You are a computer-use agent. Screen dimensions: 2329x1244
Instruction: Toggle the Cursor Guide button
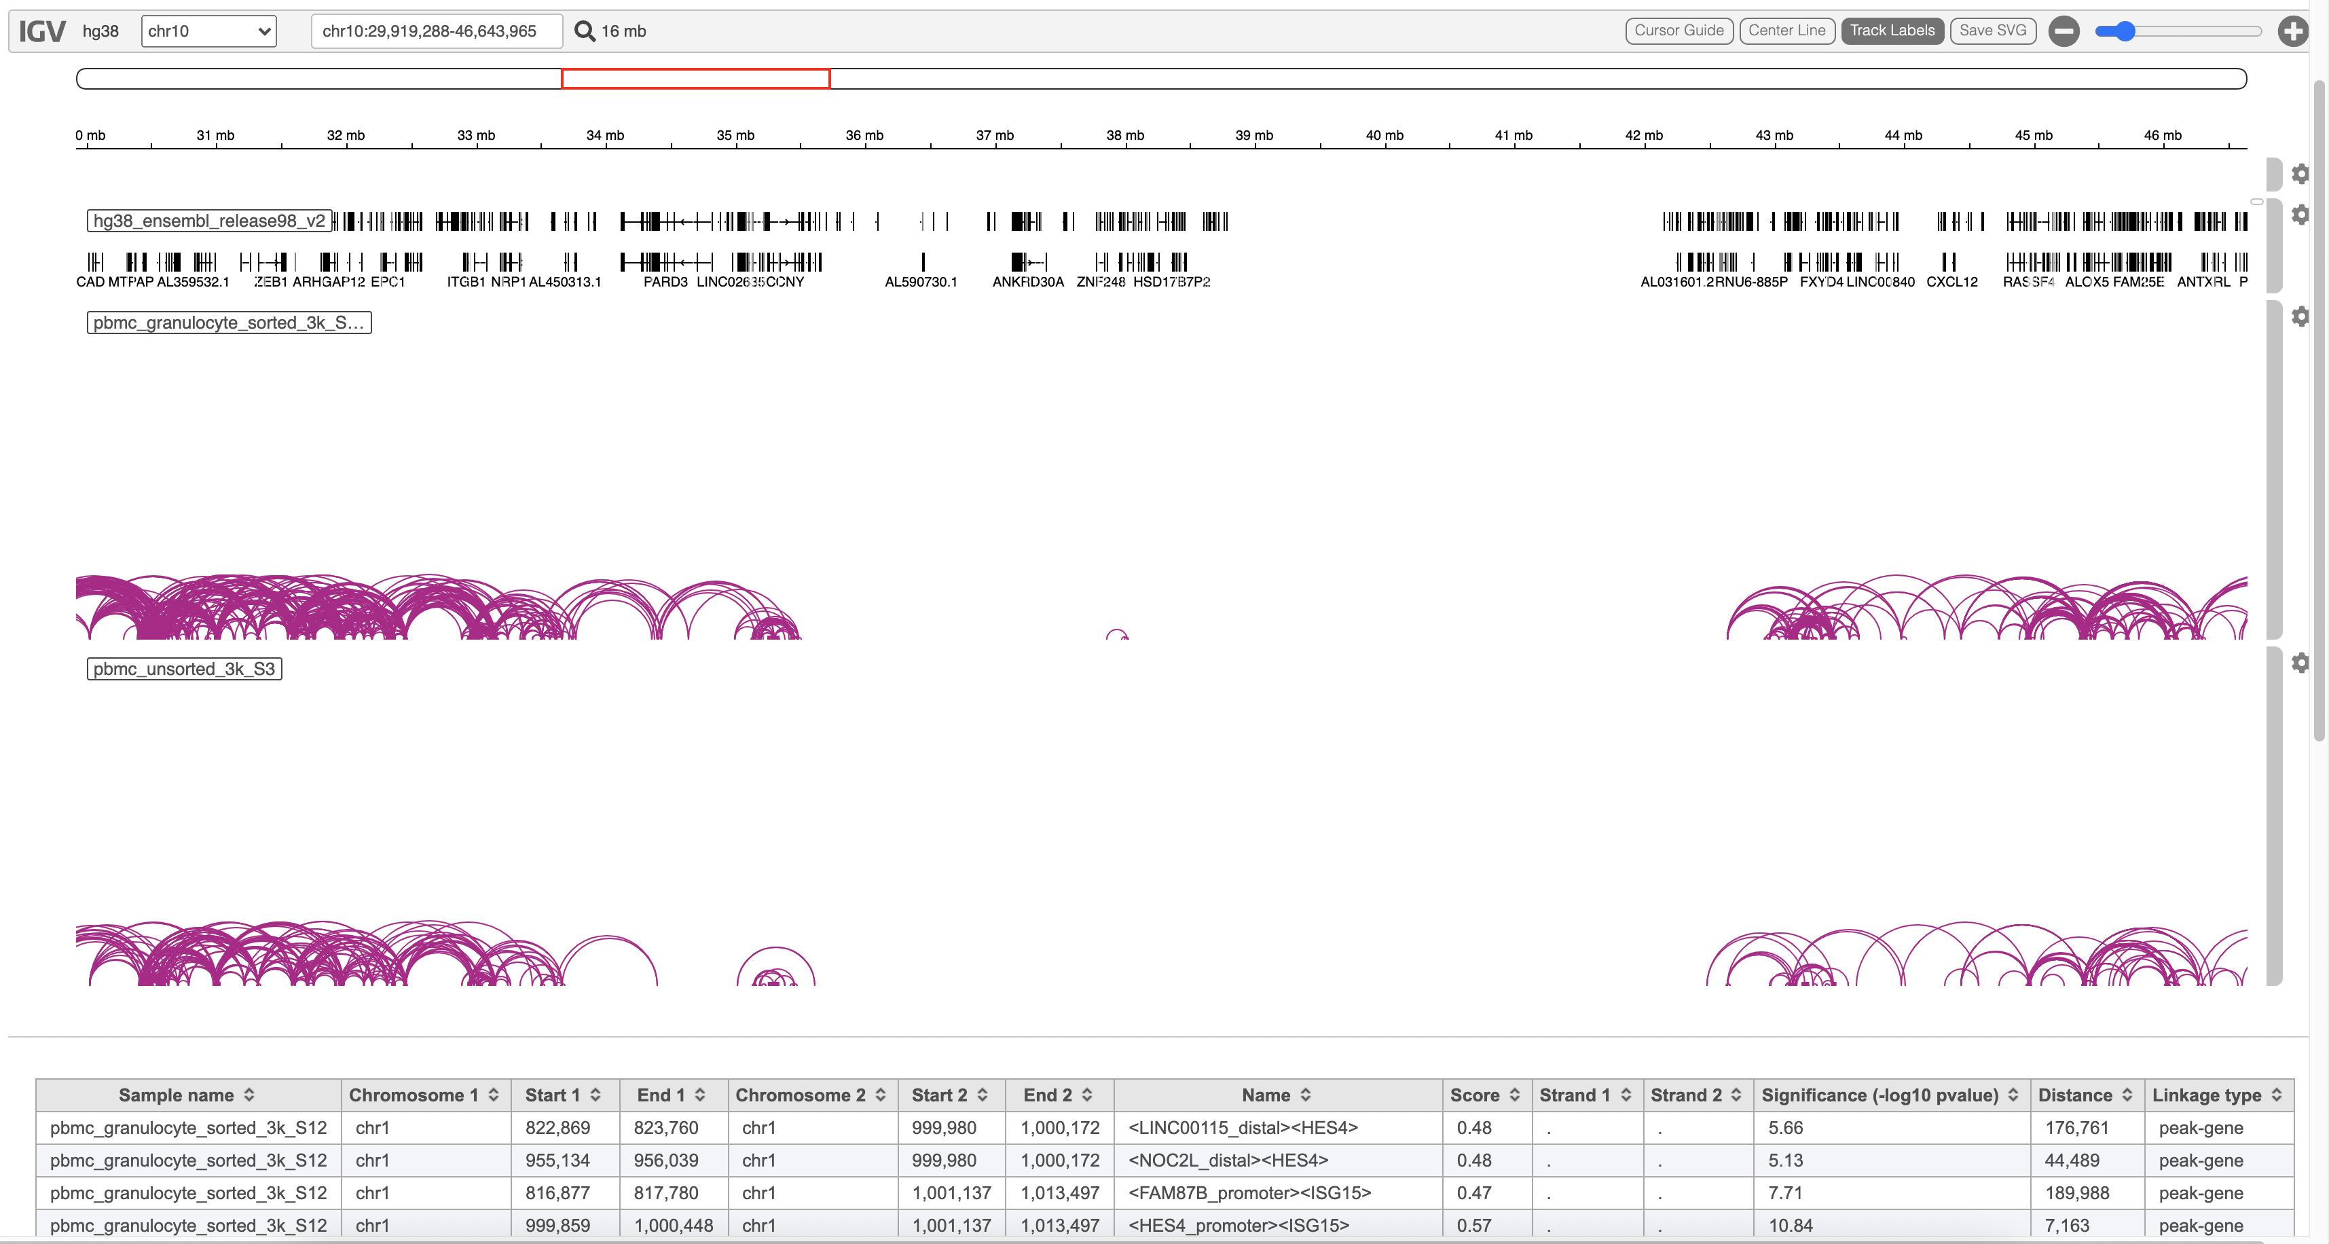click(x=1678, y=31)
